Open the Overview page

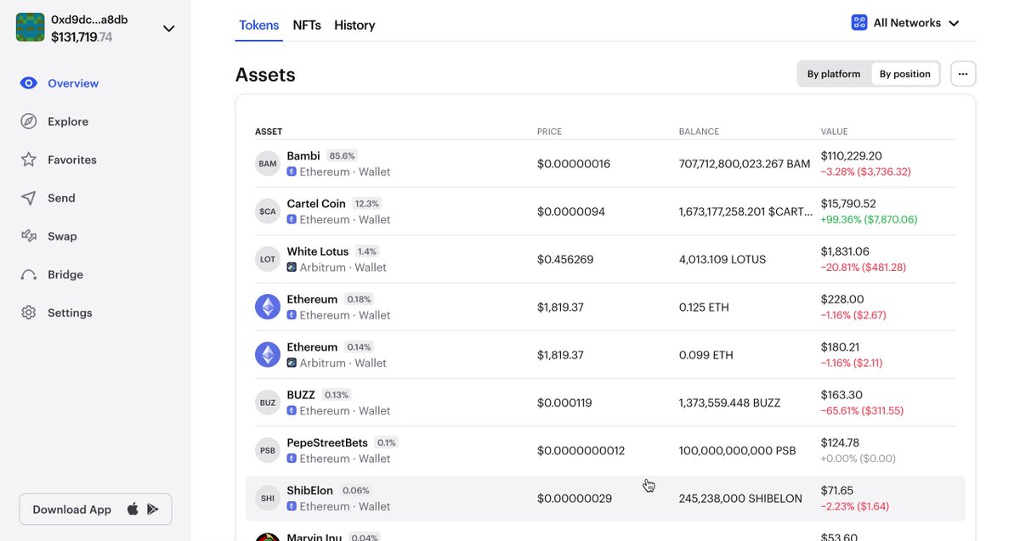(73, 83)
